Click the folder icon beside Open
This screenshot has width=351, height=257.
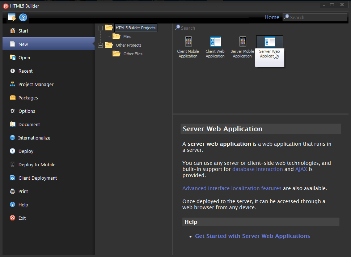pos(13,57)
